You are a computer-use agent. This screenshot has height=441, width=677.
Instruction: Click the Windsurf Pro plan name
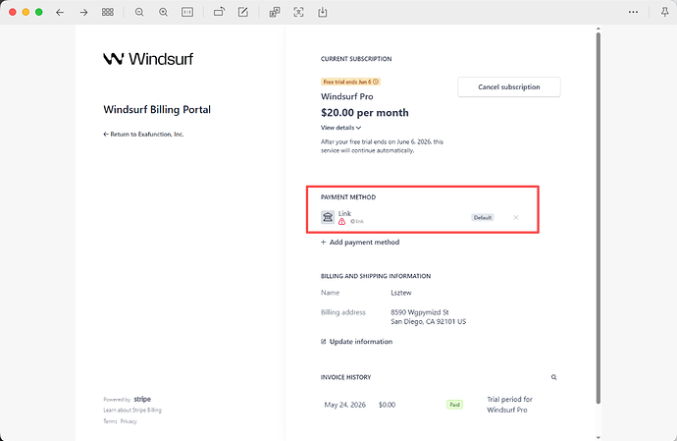(346, 96)
